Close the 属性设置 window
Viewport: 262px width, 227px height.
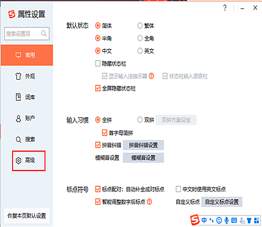[255, 8]
